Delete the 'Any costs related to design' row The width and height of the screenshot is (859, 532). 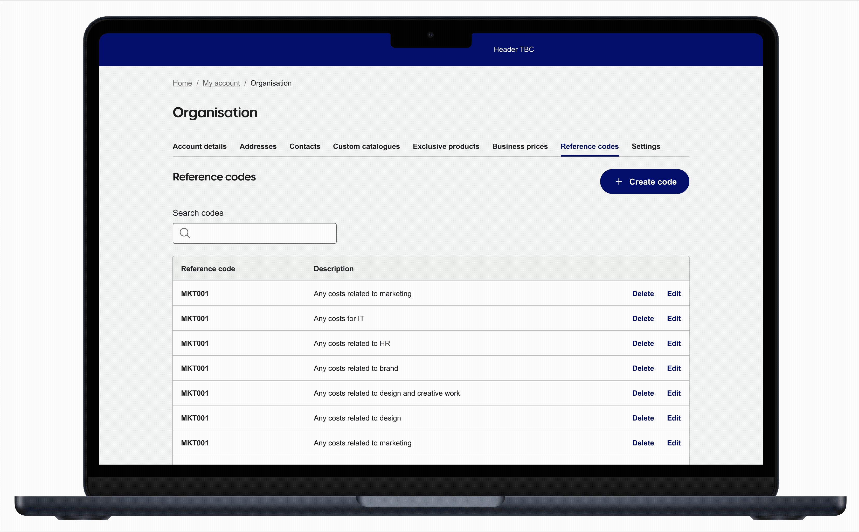(x=643, y=418)
